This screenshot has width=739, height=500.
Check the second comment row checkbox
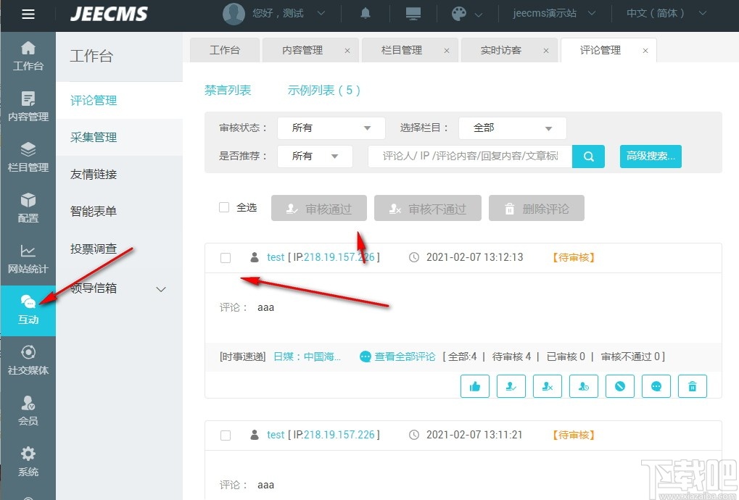226,435
